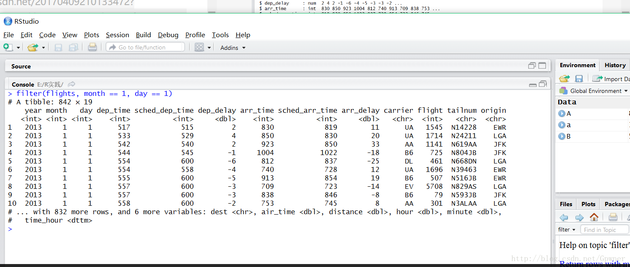Image resolution: width=630 pixels, height=267 pixels.
Task: Open the Edit menu
Action: click(x=27, y=35)
